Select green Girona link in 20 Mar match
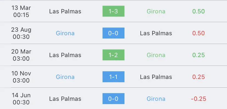The image size is (227, 109). coord(156,55)
